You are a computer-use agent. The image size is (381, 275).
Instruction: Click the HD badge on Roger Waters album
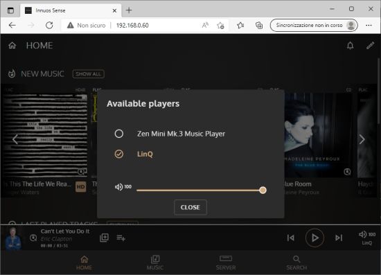[x=80, y=186]
